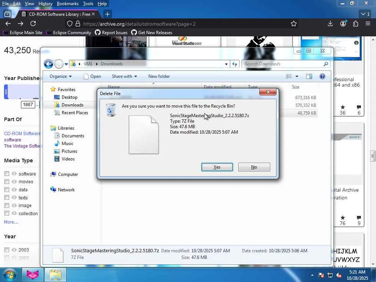Reload the archive.org page
Viewport: 376px width, 282px height.
(33, 23)
